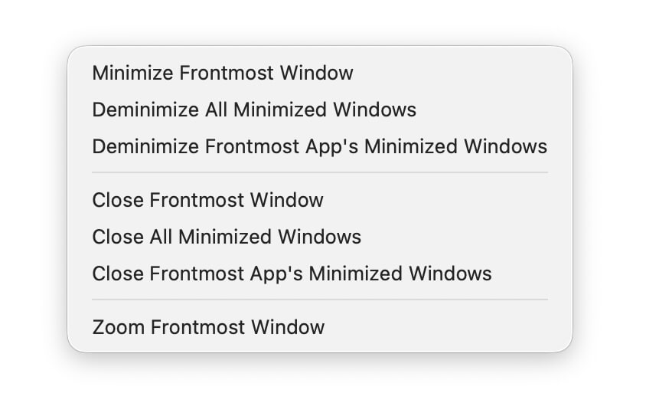Choose Deminimize Frontmost App's Minimized Windows
Viewport: 646px width, 393px height.
click(319, 146)
